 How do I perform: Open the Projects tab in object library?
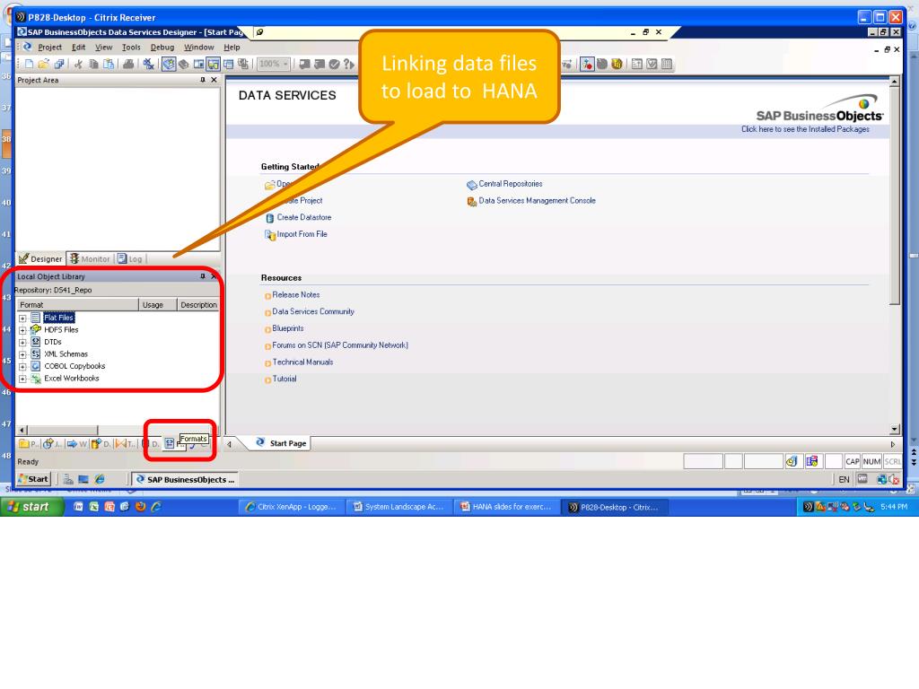pyautogui.click(x=29, y=443)
